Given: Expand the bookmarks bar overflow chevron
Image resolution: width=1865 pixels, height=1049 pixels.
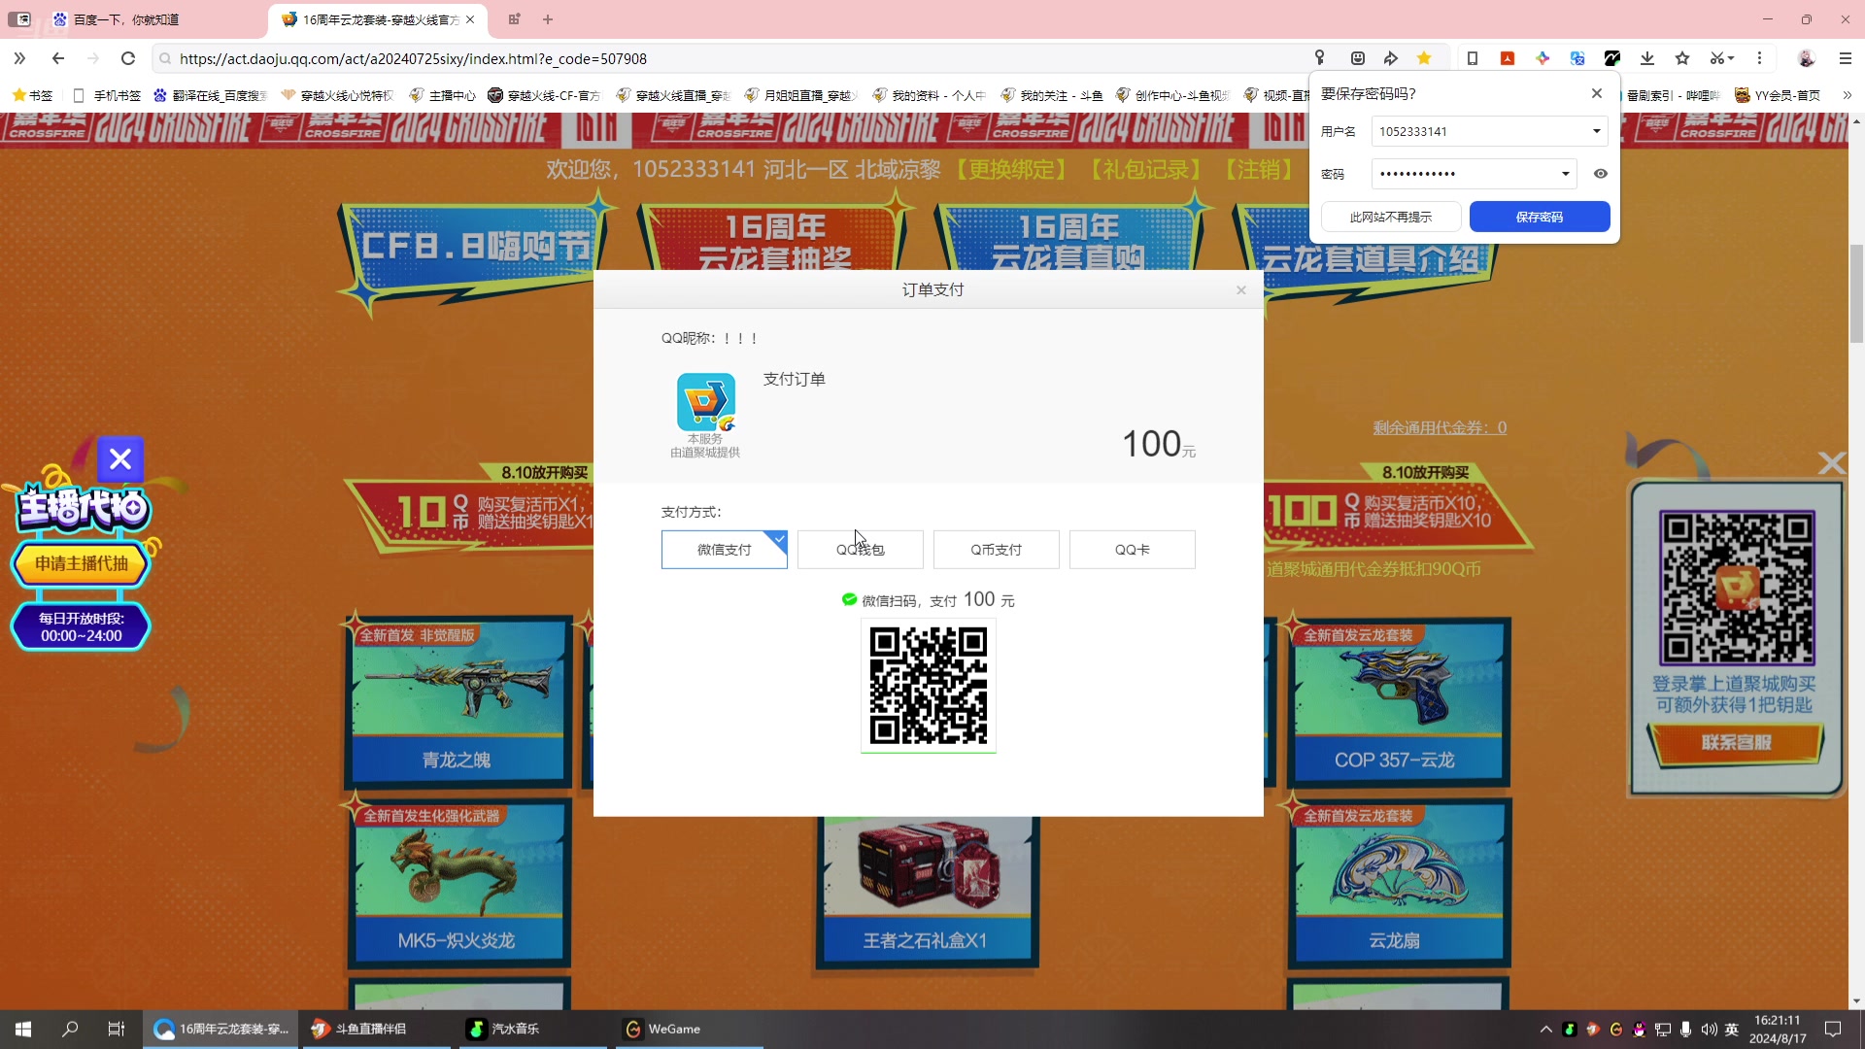Looking at the screenshot, I should point(1847,95).
